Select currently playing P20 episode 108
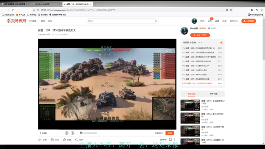The height and width of the screenshot is (149, 265). coord(202,83)
